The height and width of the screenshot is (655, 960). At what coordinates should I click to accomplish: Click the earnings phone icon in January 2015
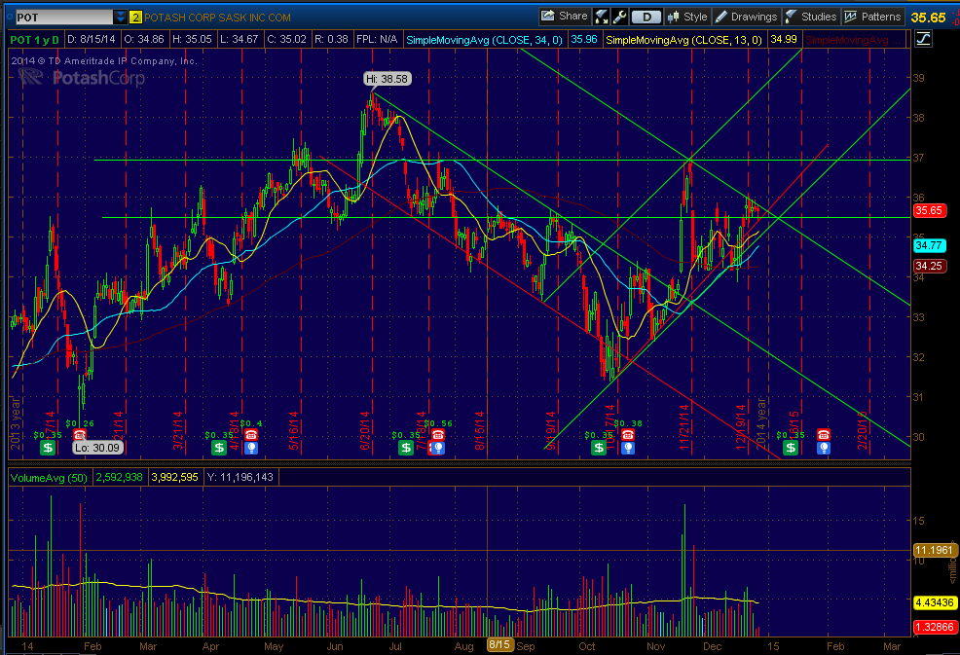tap(824, 435)
